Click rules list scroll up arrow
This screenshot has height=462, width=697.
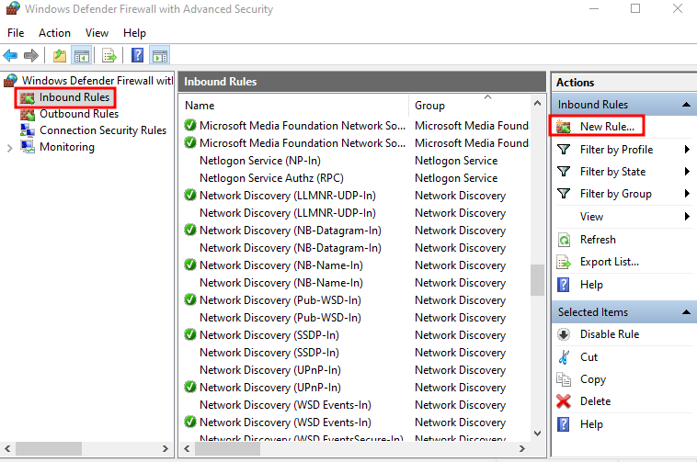click(x=537, y=104)
